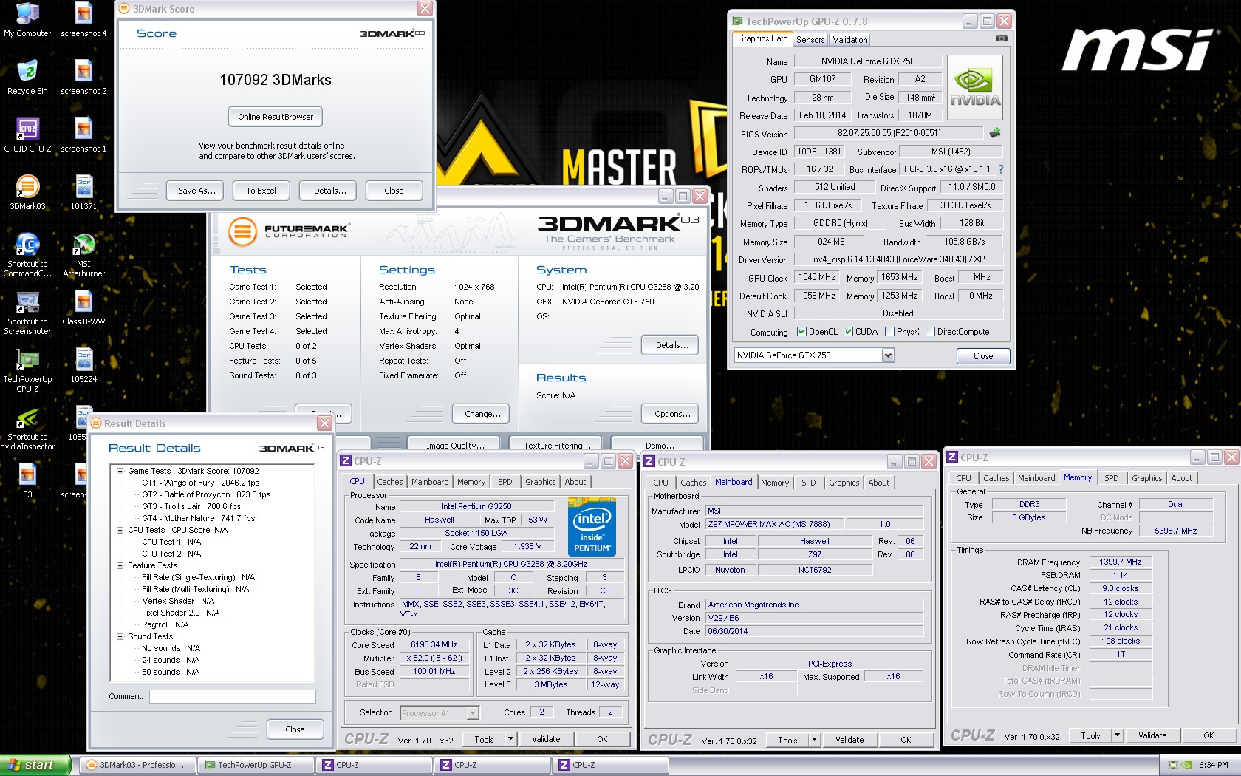Image resolution: width=1241 pixels, height=776 pixels.
Task: Open the 03 desktop file icon
Action: [27, 481]
